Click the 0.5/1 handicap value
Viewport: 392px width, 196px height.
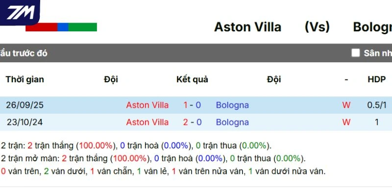377,105
